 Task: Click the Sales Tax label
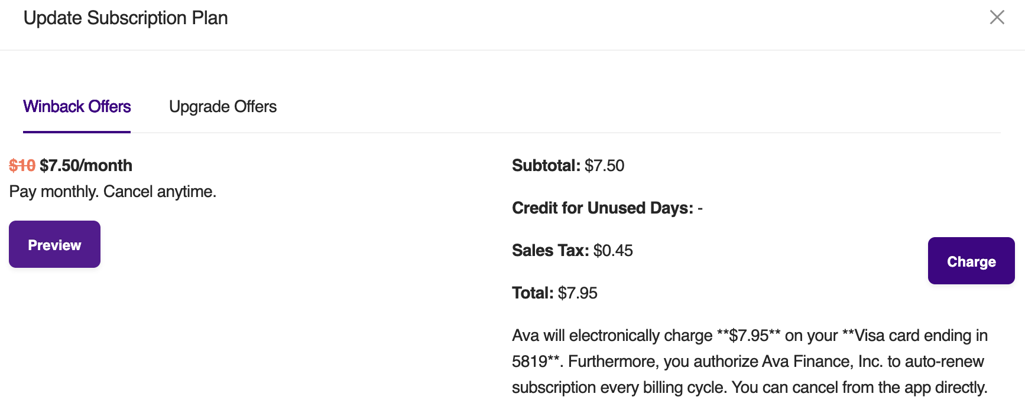coord(550,251)
